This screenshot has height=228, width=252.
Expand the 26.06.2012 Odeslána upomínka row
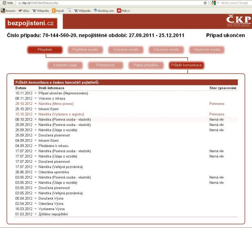[x=36, y=172]
